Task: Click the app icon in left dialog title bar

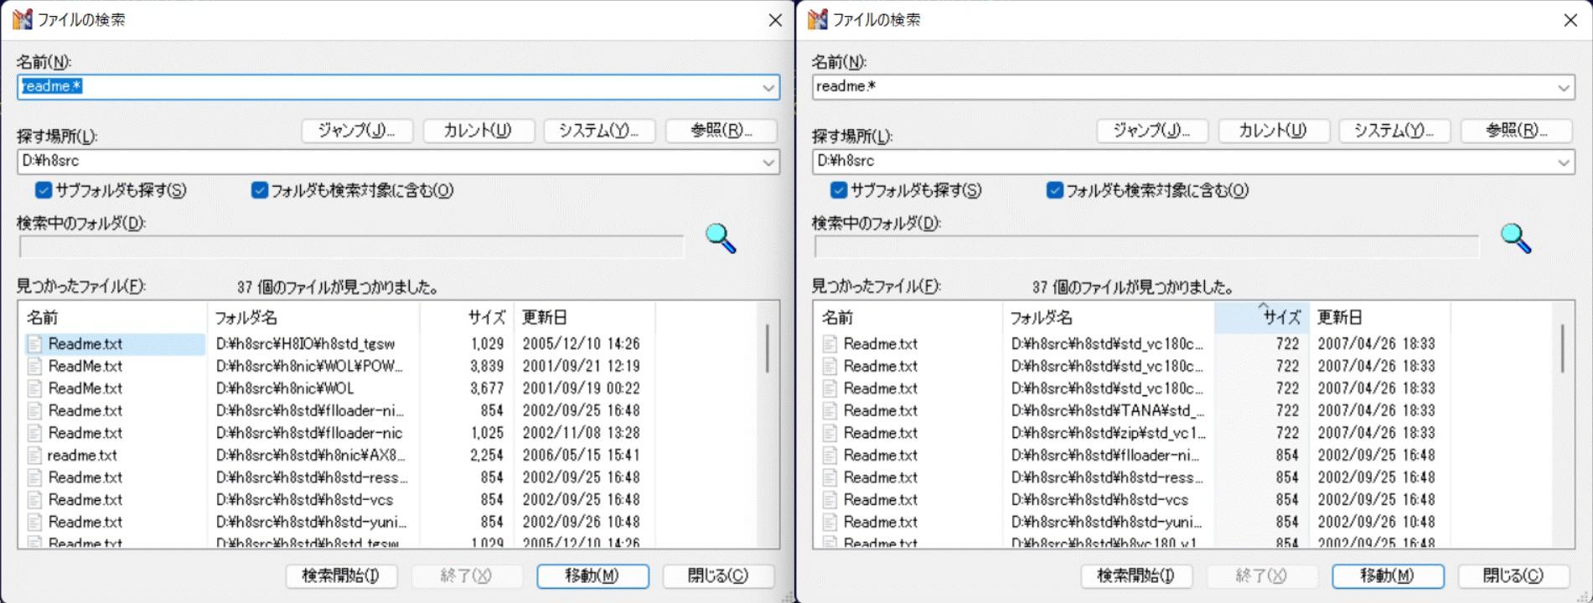Action: [x=23, y=19]
